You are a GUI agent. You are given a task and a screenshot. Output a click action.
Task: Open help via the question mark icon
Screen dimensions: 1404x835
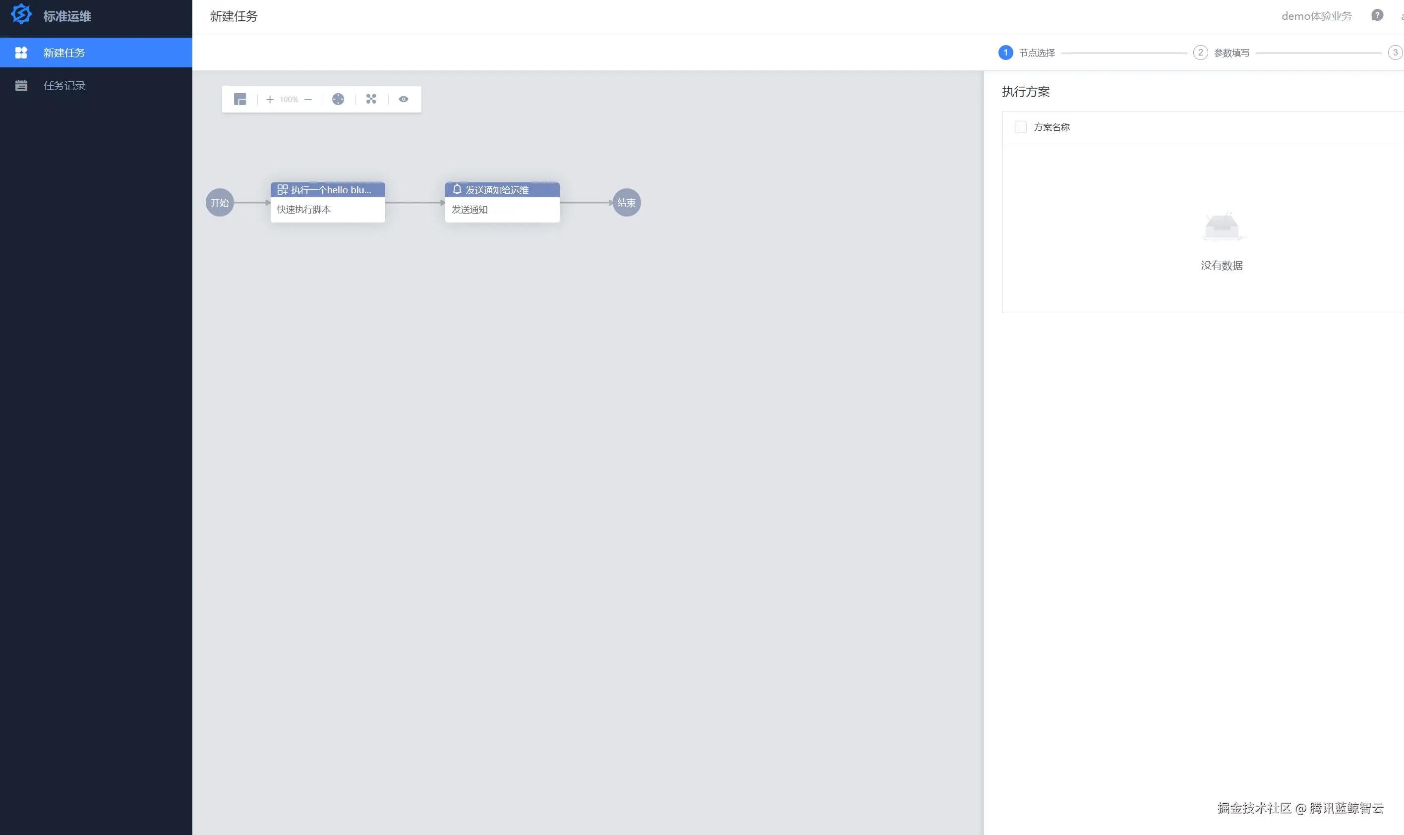pyautogui.click(x=1376, y=16)
